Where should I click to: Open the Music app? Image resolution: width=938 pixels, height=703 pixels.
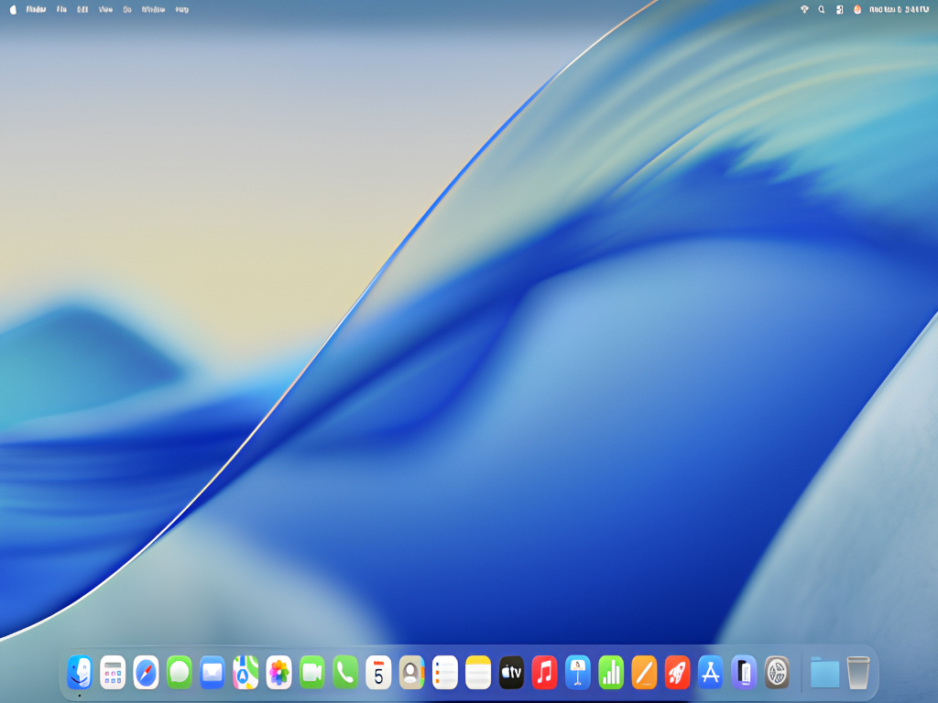(x=544, y=673)
